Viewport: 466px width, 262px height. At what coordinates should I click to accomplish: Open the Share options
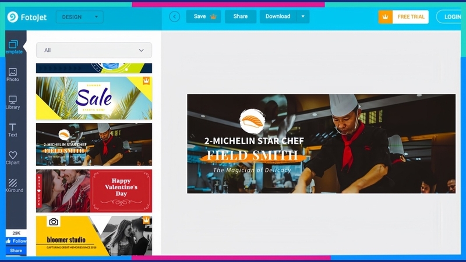(241, 17)
